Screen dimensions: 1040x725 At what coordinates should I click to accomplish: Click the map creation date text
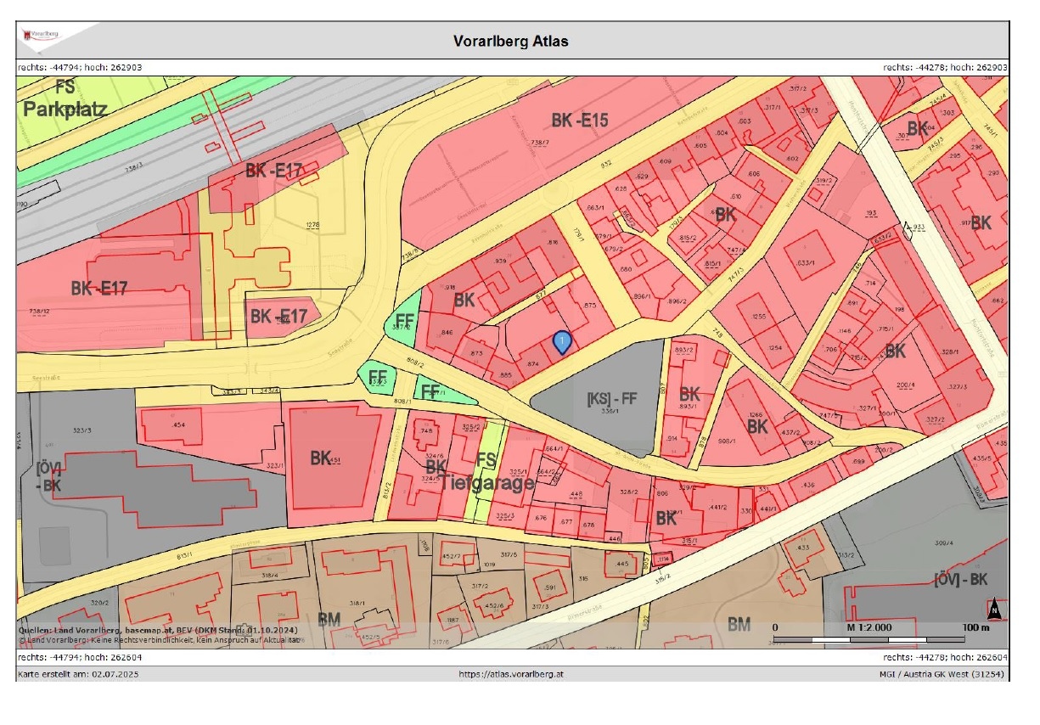click(79, 674)
